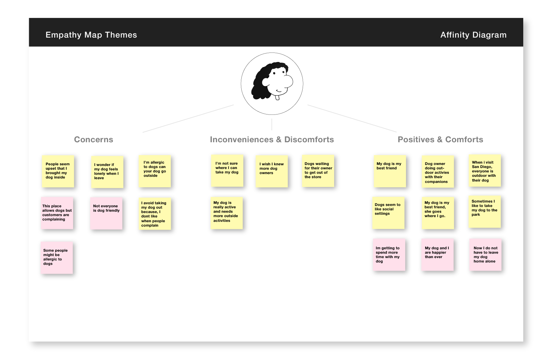Select note 'Dog owner doing outdoor activies'
The height and width of the screenshot is (359, 549).
coord(438,172)
